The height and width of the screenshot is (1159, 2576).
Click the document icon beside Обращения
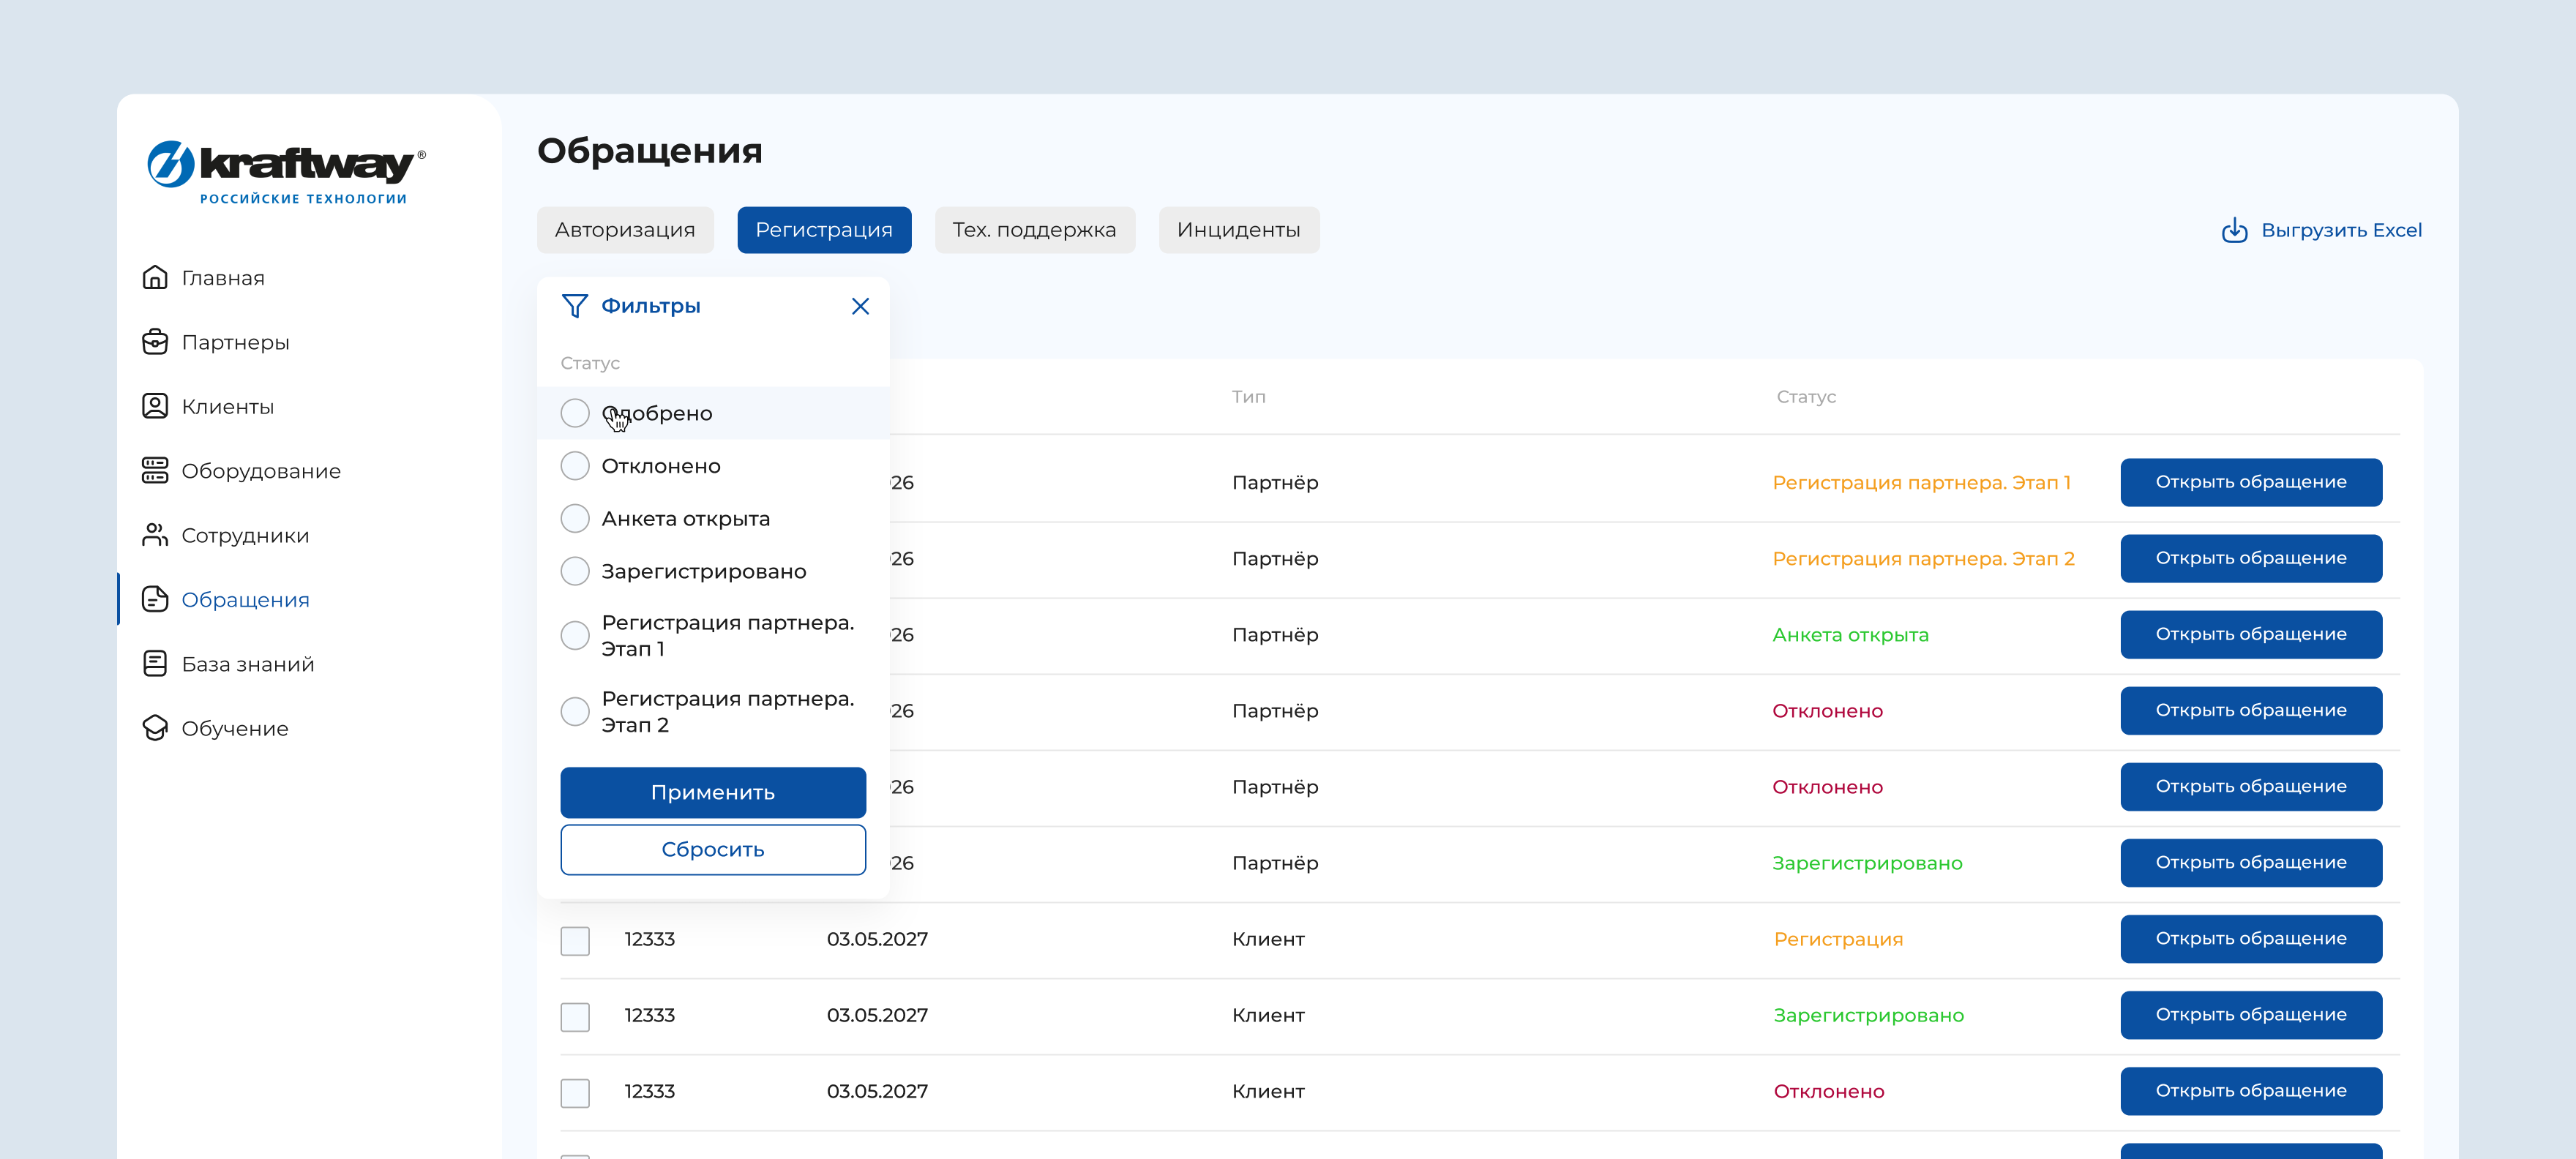pos(155,599)
